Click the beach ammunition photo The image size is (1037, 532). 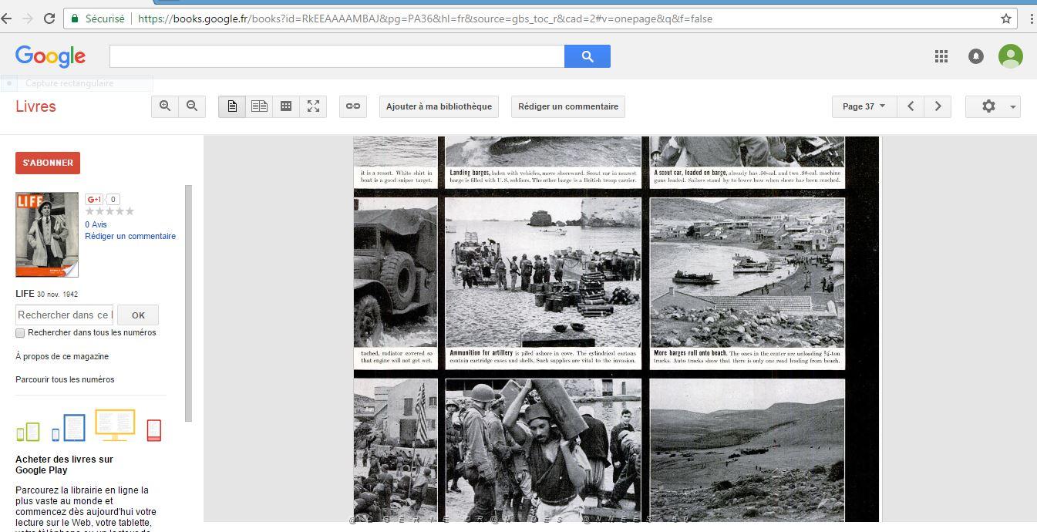click(x=543, y=272)
